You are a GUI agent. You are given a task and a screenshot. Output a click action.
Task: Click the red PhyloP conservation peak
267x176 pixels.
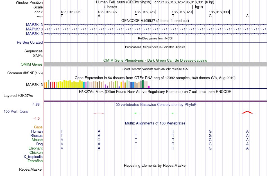tap(247, 112)
